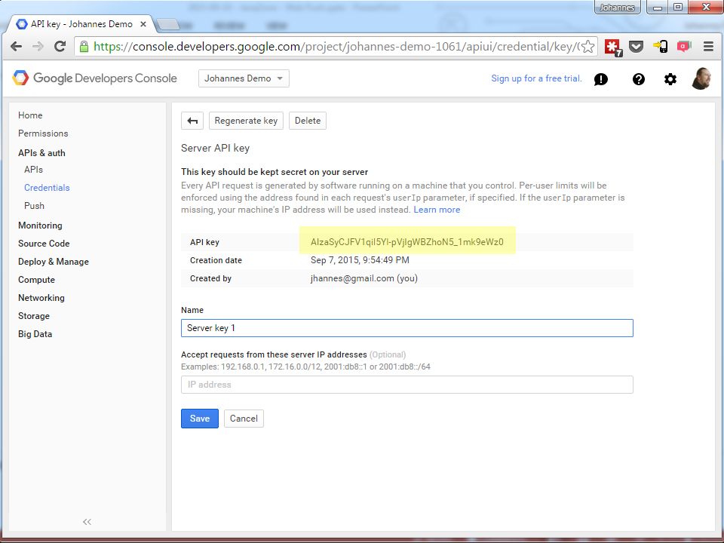The image size is (724, 543).
Task: Click the highlighted API key value
Action: [x=406, y=242]
